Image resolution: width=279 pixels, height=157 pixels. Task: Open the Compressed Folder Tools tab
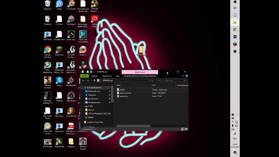[x=139, y=76]
